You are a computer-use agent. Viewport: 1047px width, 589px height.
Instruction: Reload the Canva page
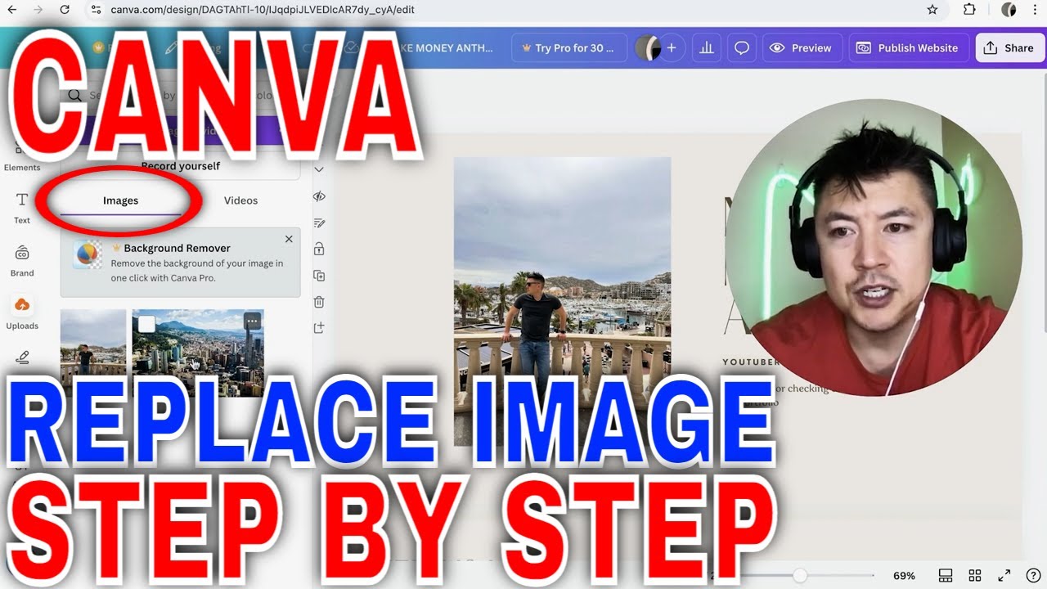[65, 10]
